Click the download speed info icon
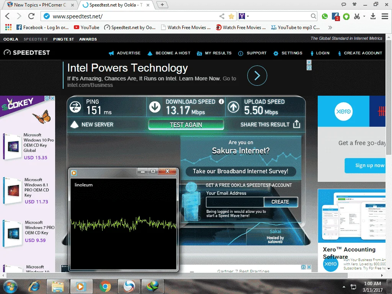The width and height of the screenshot is (392, 294). [x=221, y=101]
